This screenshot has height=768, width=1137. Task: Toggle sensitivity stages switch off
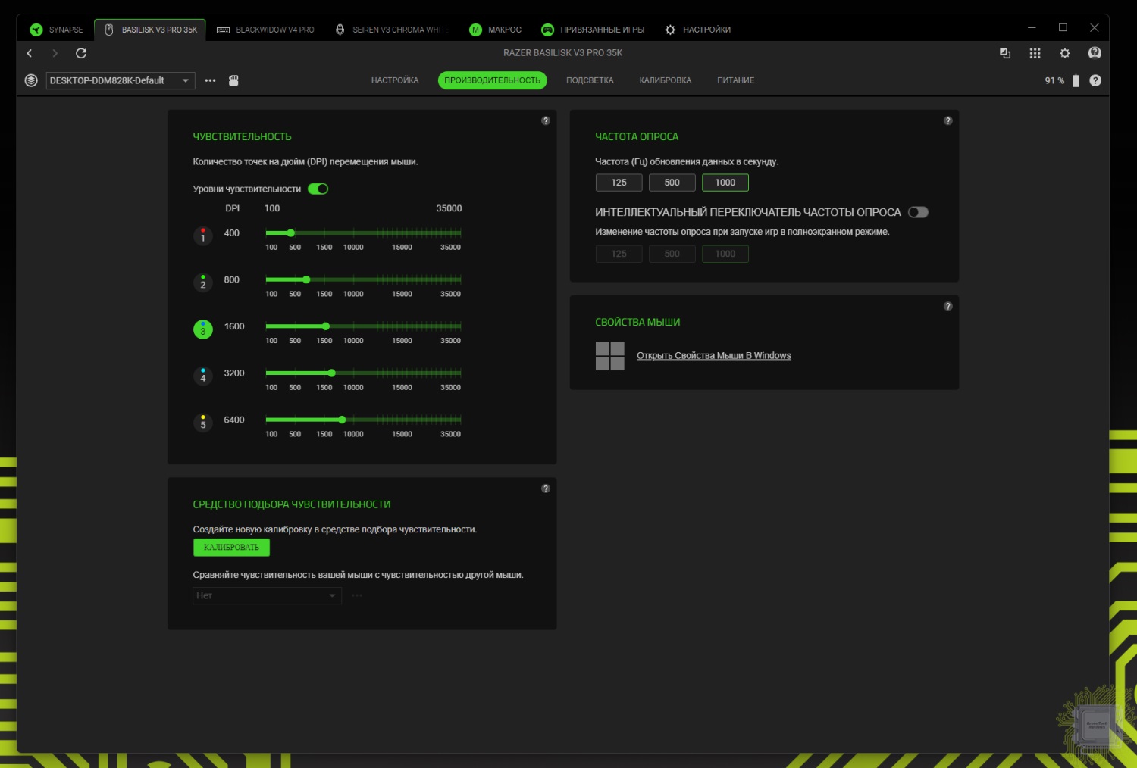pyautogui.click(x=318, y=189)
